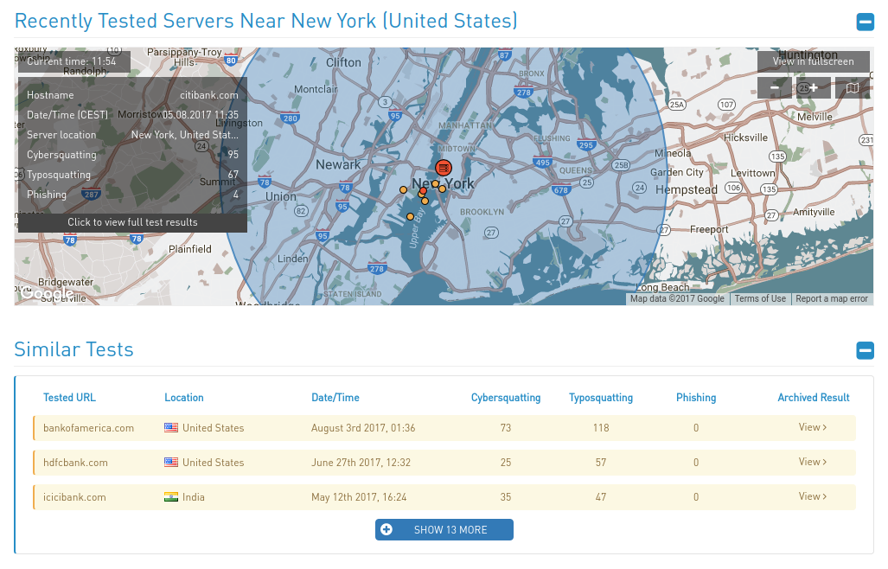Collapse the Recently Tested Servers section
This screenshot has height=569, width=888.
pyautogui.click(x=865, y=22)
